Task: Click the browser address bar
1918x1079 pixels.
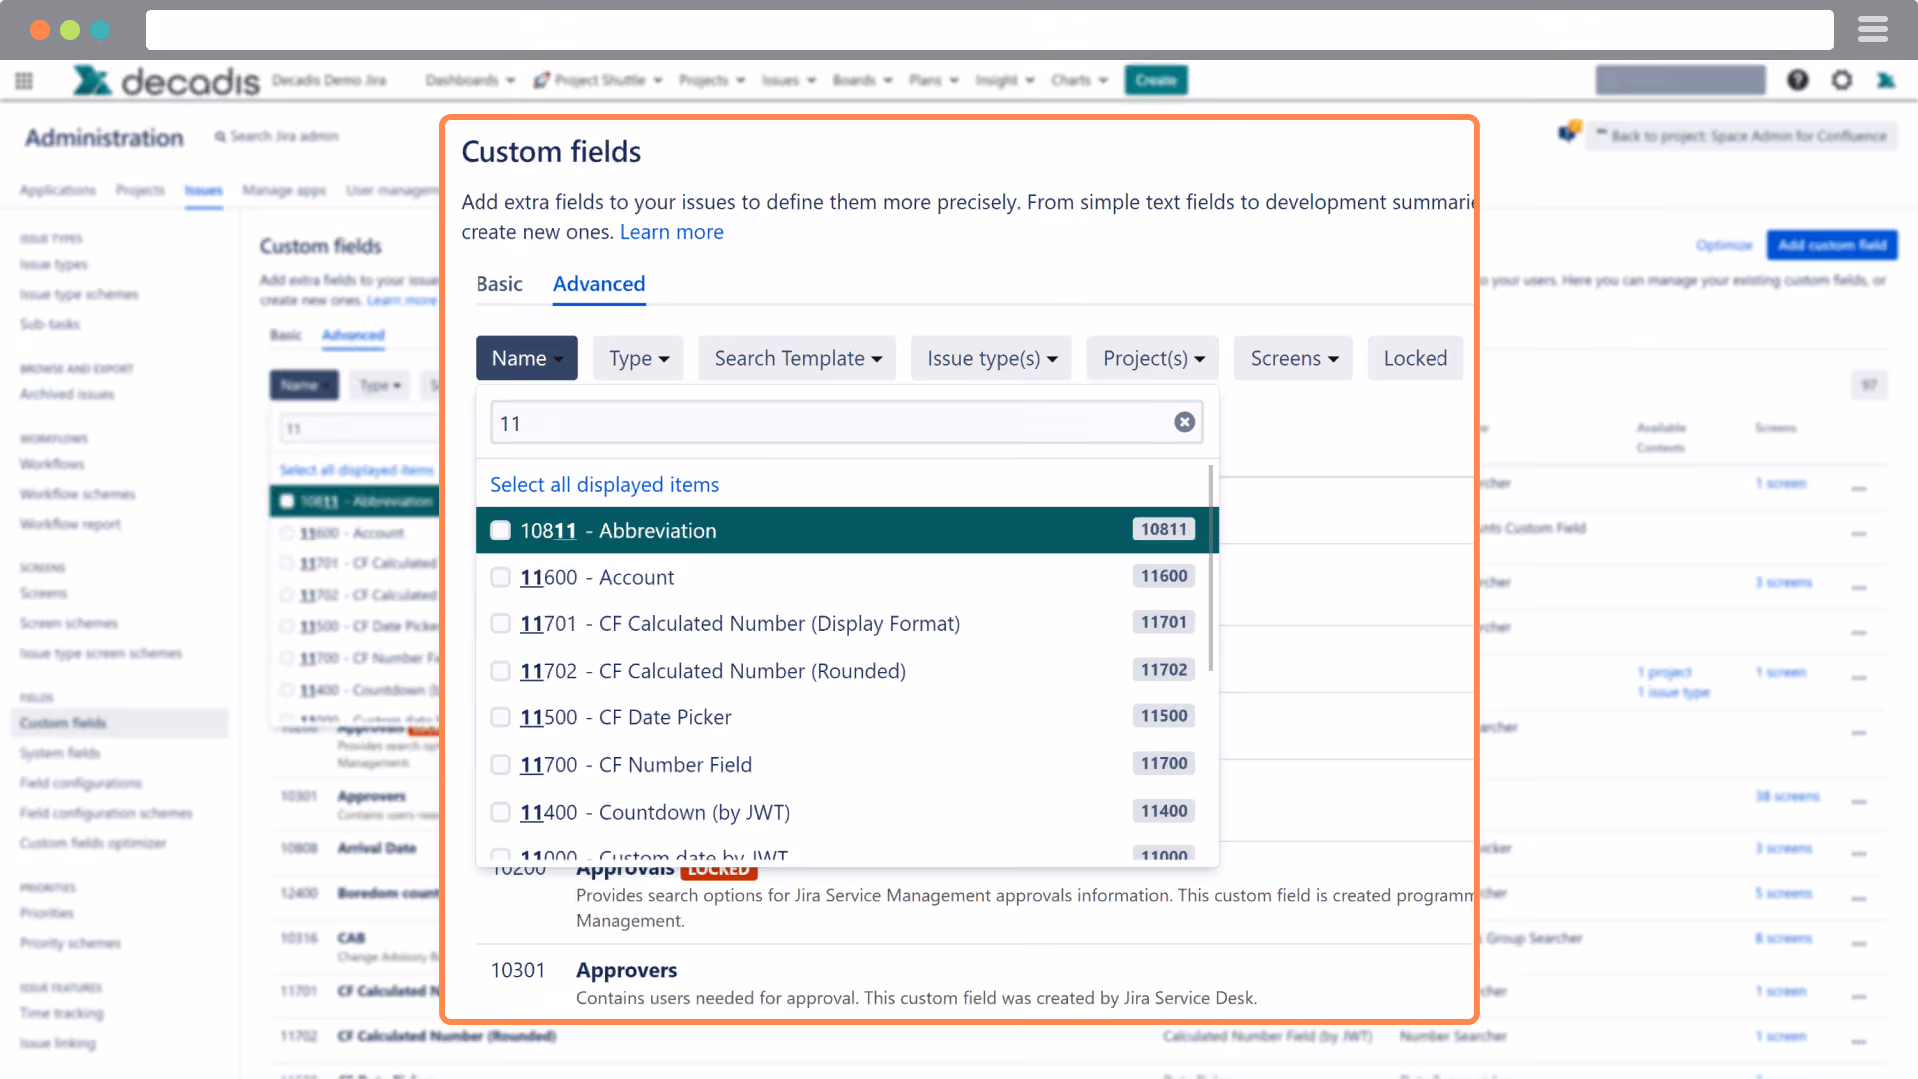Action: 989,30
